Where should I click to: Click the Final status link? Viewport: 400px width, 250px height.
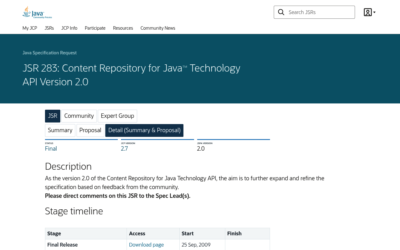[x=51, y=149]
